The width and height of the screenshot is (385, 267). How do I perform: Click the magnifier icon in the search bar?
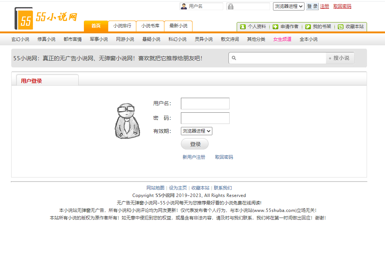(x=234, y=58)
